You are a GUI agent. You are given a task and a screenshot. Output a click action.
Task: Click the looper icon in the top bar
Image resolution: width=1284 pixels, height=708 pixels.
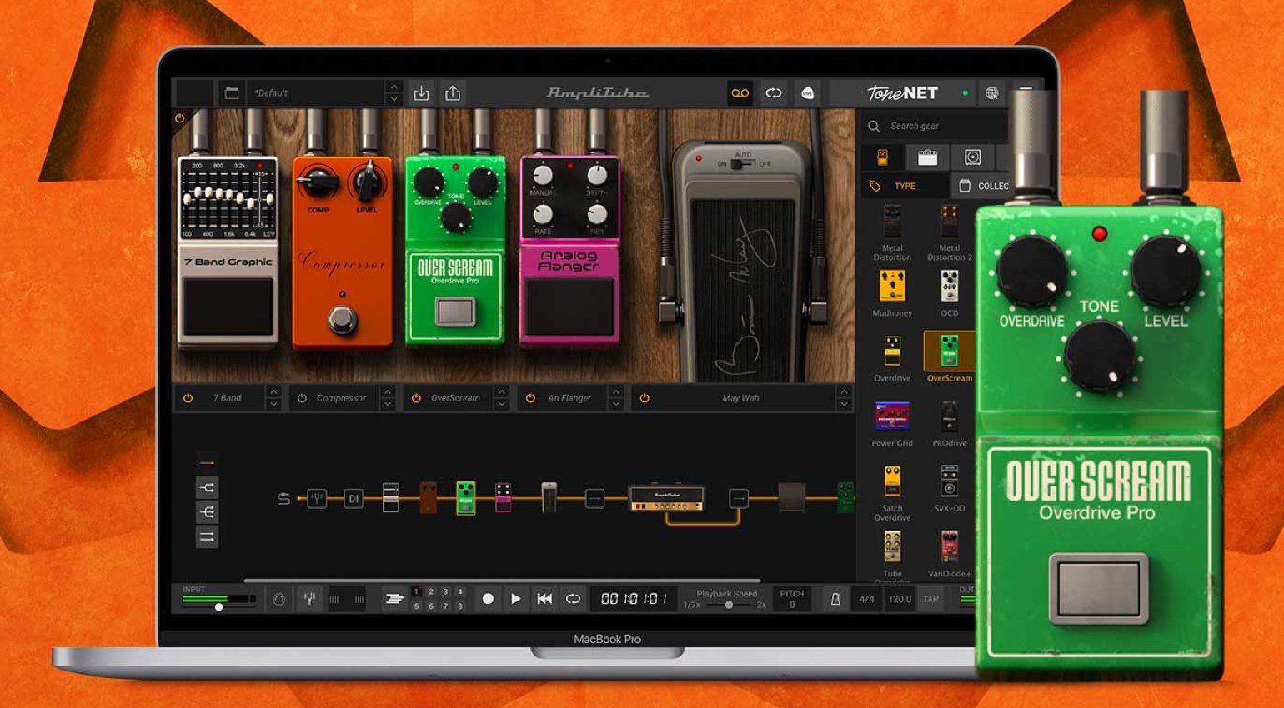pyautogui.click(x=774, y=93)
